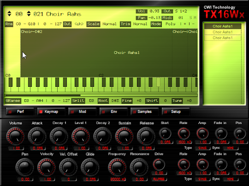The height and width of the screenshot is (186, 249).
Task: Switch to the Perf tab
Action: 20,112
